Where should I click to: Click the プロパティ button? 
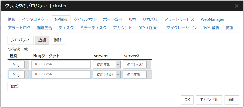[20, 40]
